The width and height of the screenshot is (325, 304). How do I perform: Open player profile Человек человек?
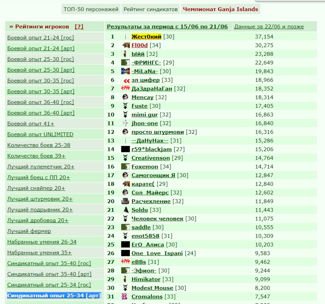click(x=157, y=218)
